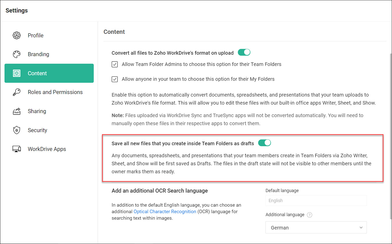
Task: Click the Content safe icon
Action: [x=17, y=73]
